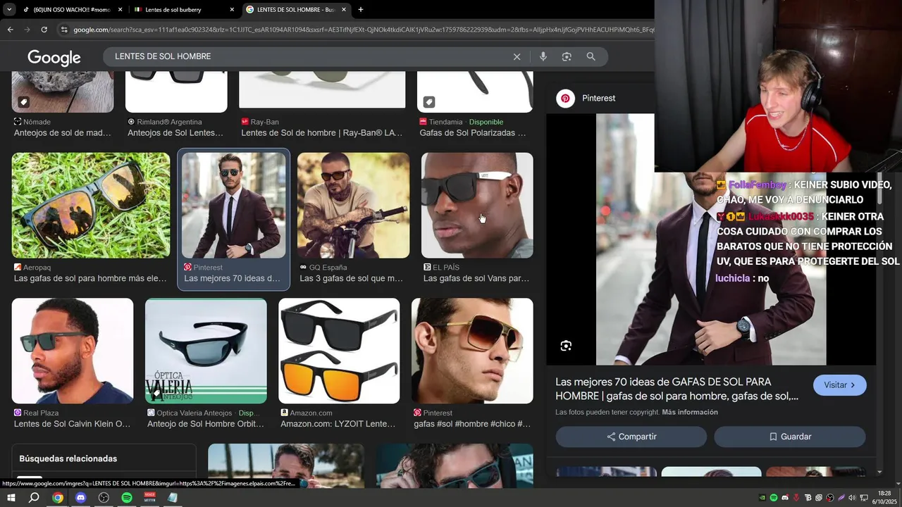Save the image with Guardar
This screenshot has width=902, height=507.
[x=790, y=437]
